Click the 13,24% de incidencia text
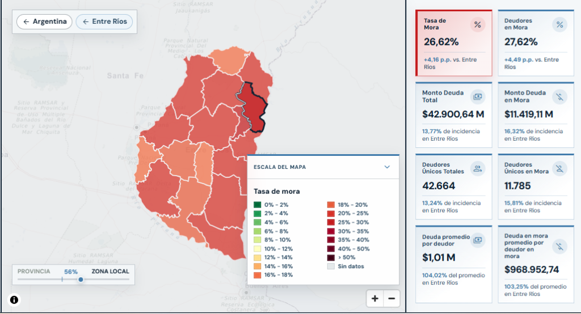581x314 pixels. point(451,207)
